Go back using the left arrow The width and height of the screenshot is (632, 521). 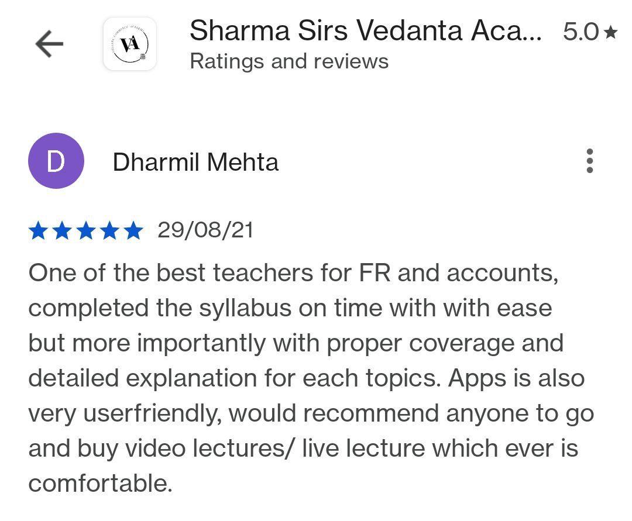49,44
